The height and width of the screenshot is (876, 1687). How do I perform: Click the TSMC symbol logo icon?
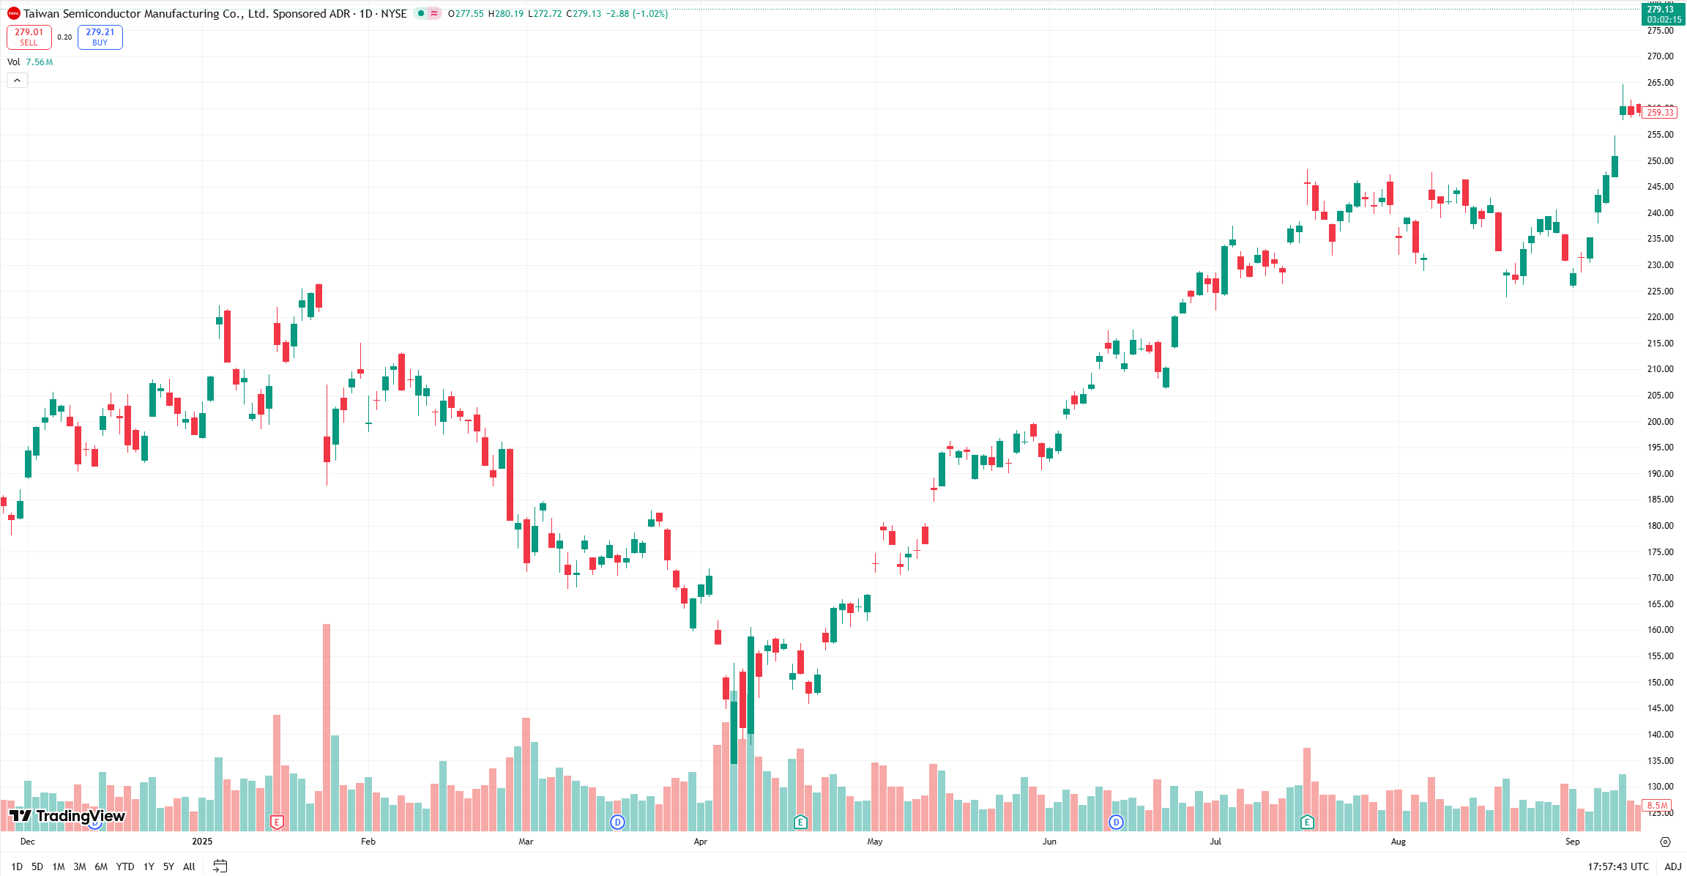point(13,13)
